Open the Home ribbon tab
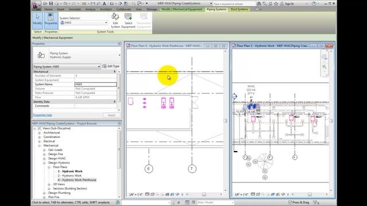 pos(48,9)
